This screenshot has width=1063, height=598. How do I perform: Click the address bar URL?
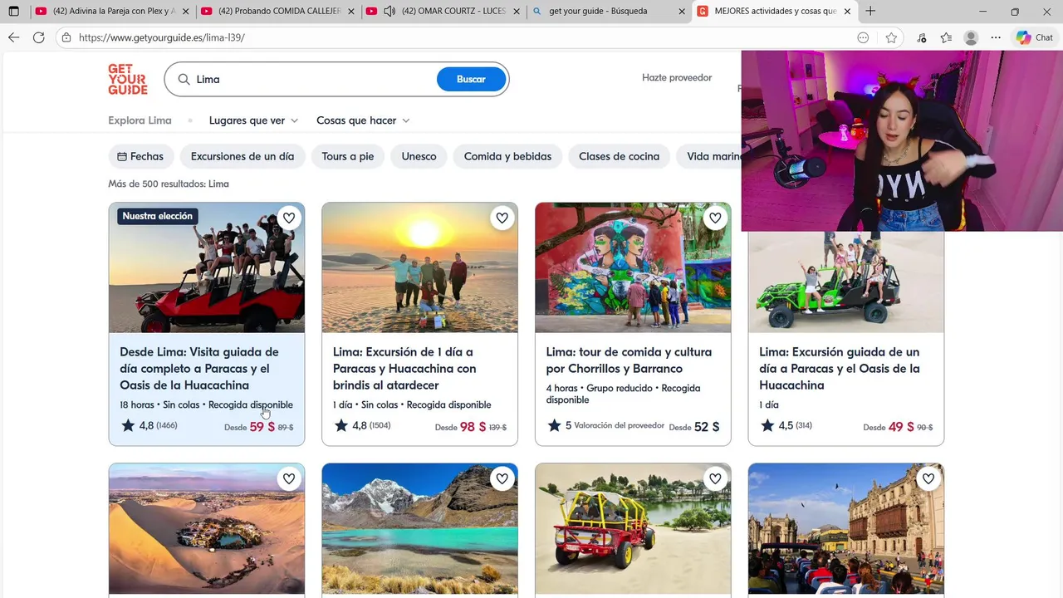tap(162, 37)
